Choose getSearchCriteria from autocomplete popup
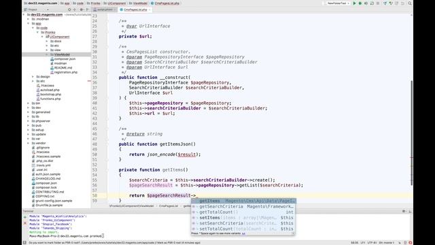This screenshot has height=245, width=435. coord(243,206)
